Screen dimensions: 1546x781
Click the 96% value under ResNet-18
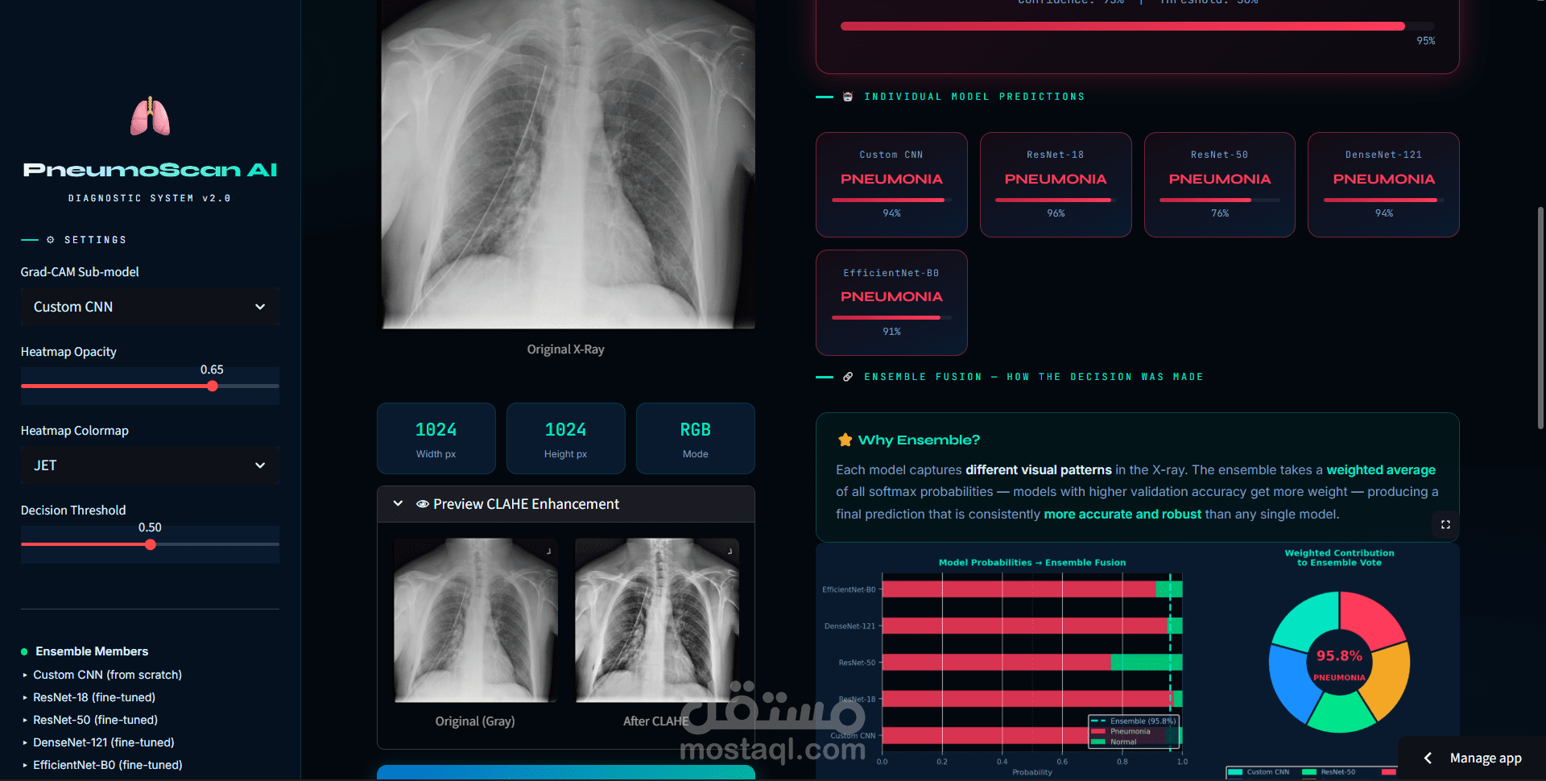coord(1056,213)
